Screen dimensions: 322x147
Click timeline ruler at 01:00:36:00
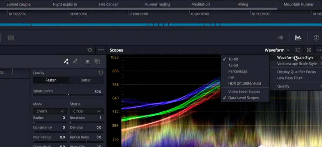click(200, 14)
